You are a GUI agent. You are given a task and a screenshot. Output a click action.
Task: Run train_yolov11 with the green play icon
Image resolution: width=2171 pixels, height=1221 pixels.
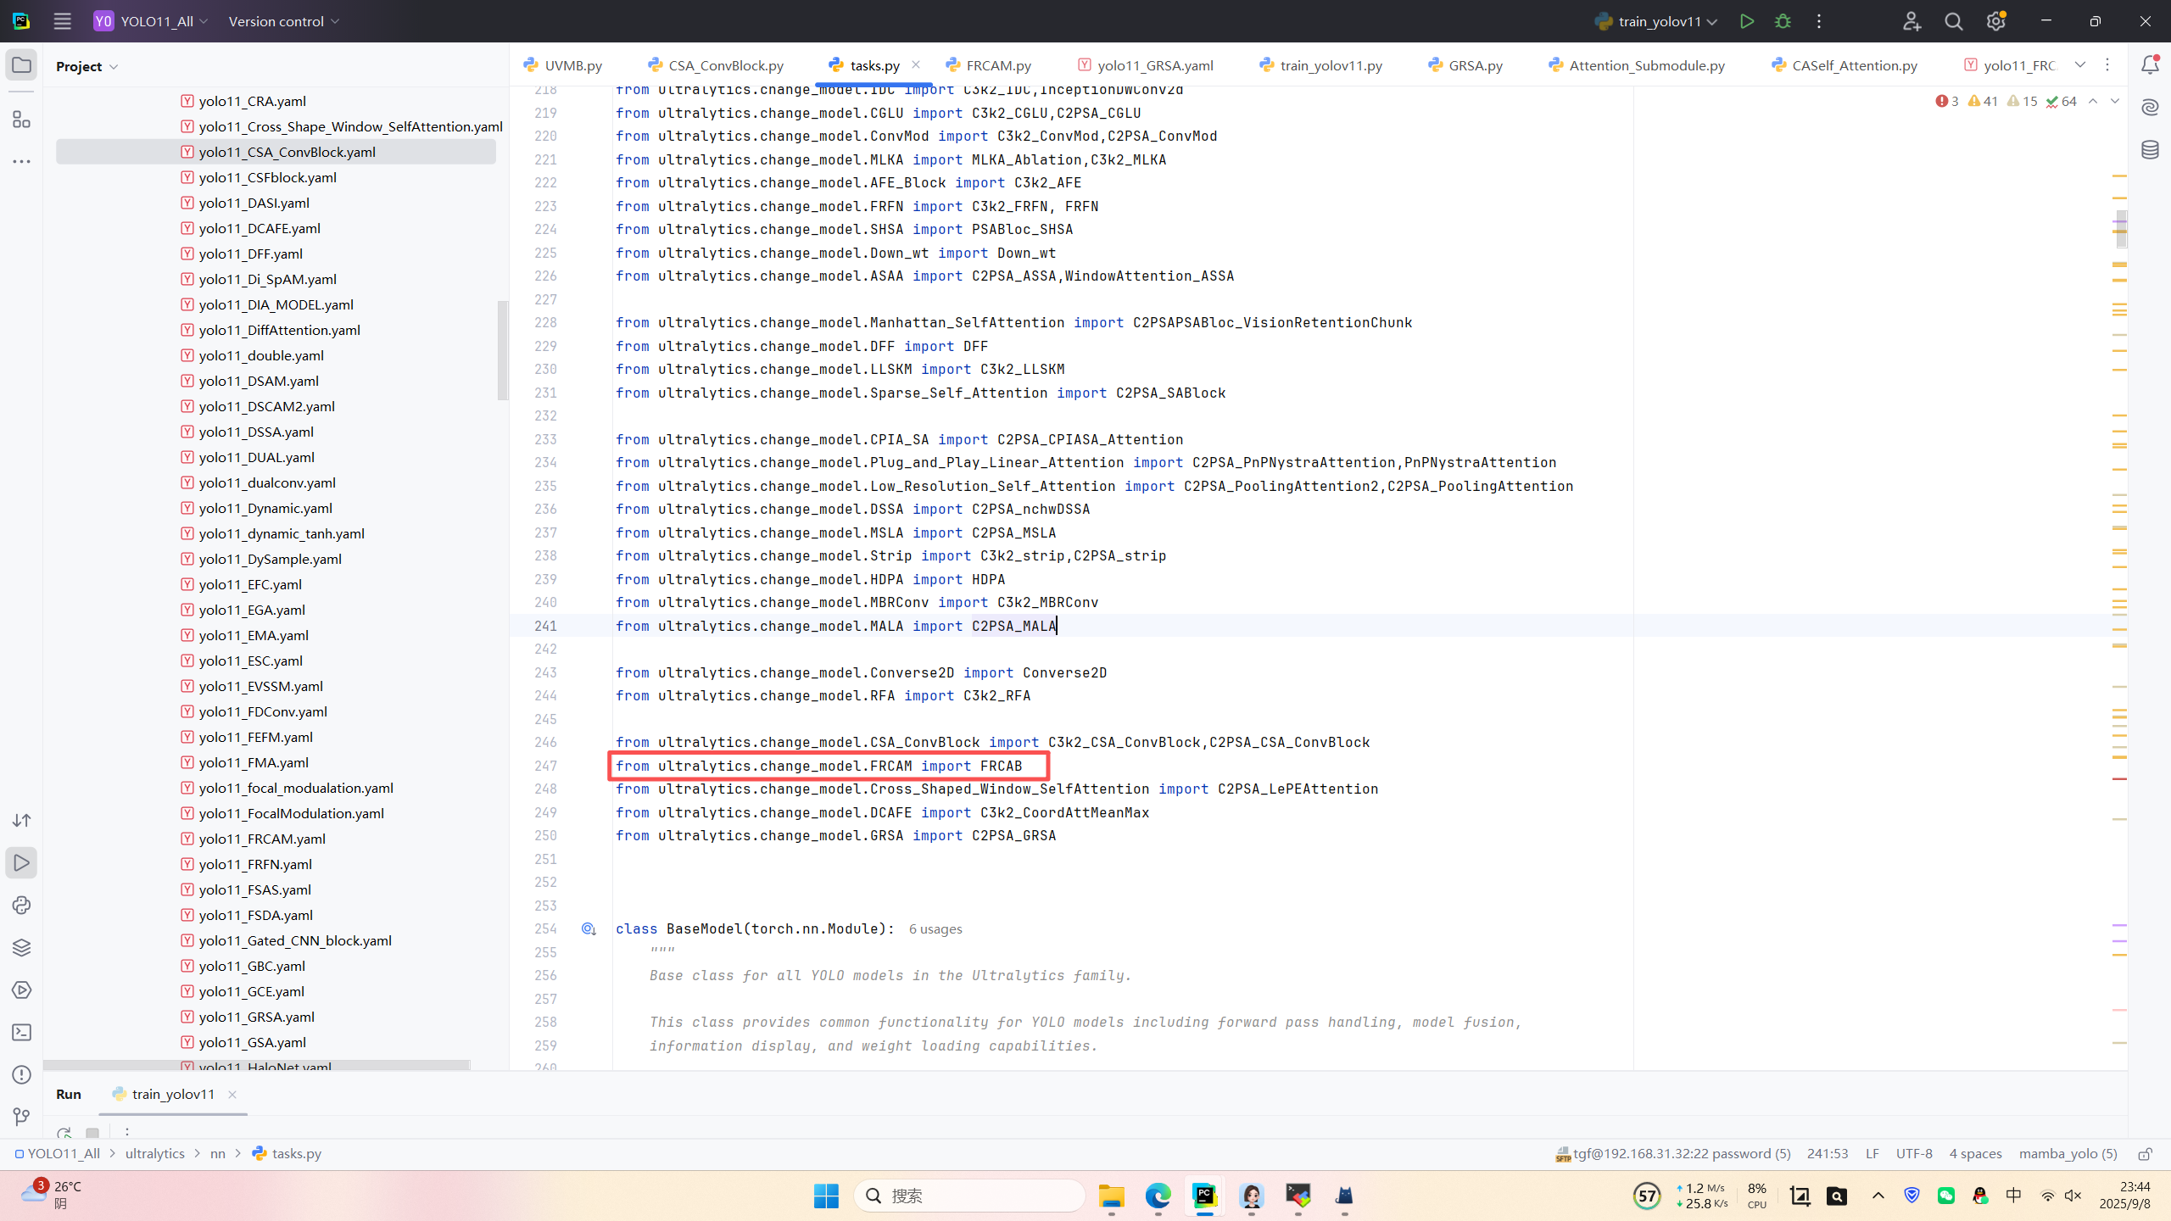tap(1746, 21)
